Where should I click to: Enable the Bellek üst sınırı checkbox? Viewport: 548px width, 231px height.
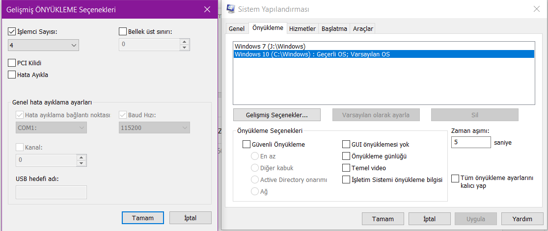(x=123, y=32)
